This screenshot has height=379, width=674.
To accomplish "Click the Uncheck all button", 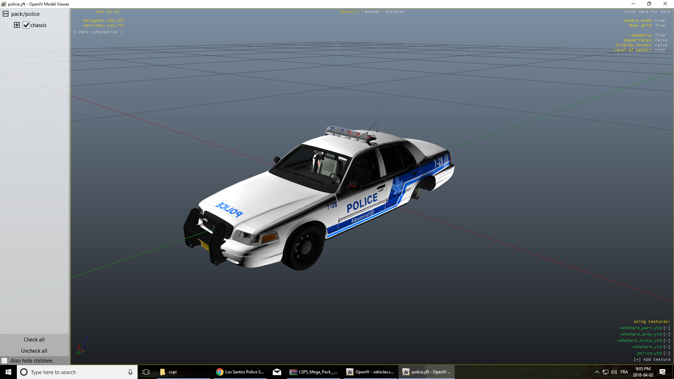I will pos(34,351).
